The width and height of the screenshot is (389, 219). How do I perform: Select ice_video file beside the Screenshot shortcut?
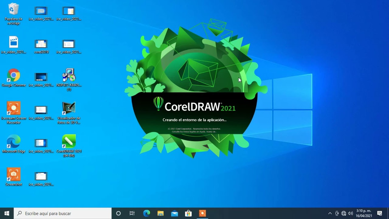click(41, 179)
